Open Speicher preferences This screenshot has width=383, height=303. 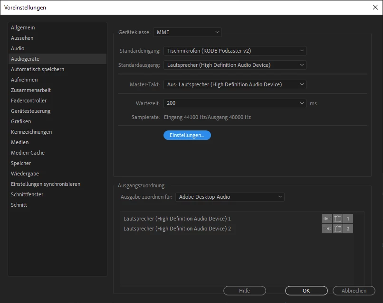click(57, 163)
